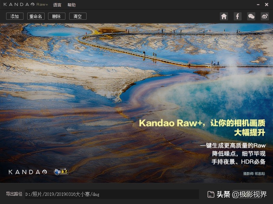Screen dimensions: 273x204
Task: Click the 删除 (Delete) button
Action: pyautogui.click(x=57, y=16)
